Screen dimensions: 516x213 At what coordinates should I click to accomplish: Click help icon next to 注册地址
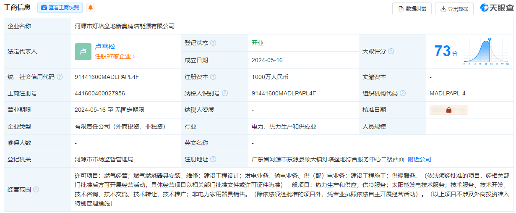(213, 159)
